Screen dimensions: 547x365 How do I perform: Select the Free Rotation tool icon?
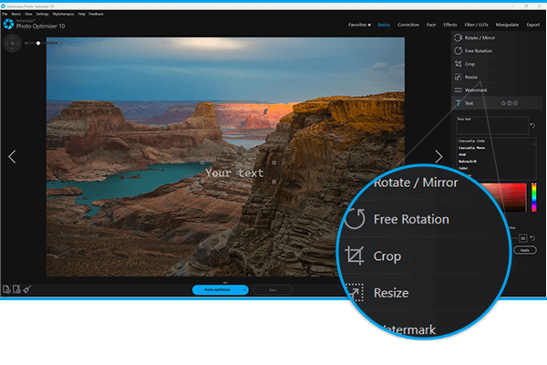pos(458,51)
